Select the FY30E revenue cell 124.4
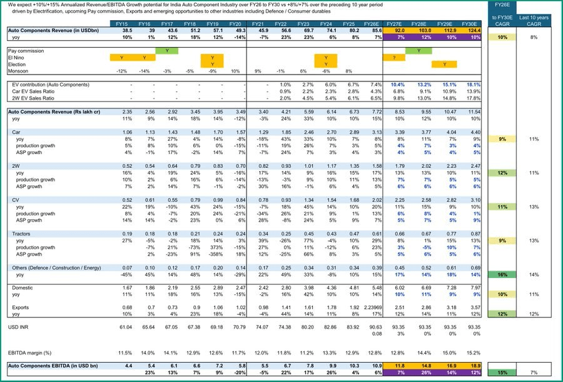The height and width of the screenshot is (382, 563). pos(469,31)
